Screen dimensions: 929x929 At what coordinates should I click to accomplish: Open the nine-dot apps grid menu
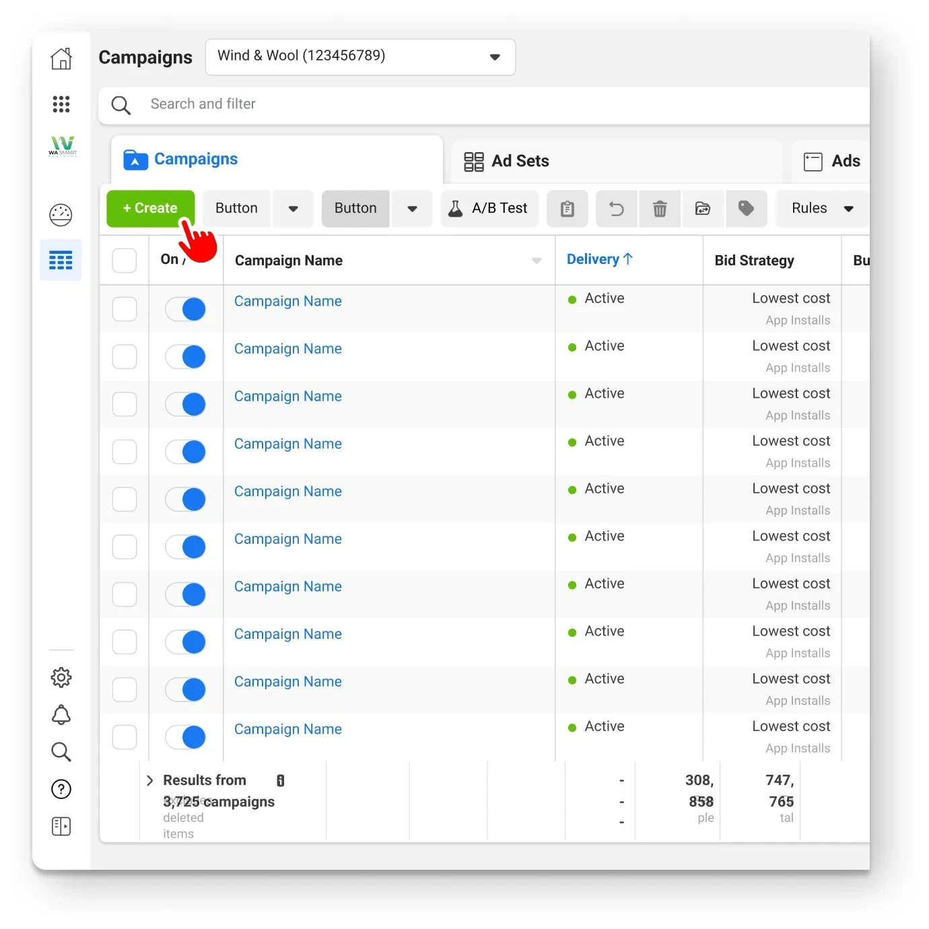point(61,104)
